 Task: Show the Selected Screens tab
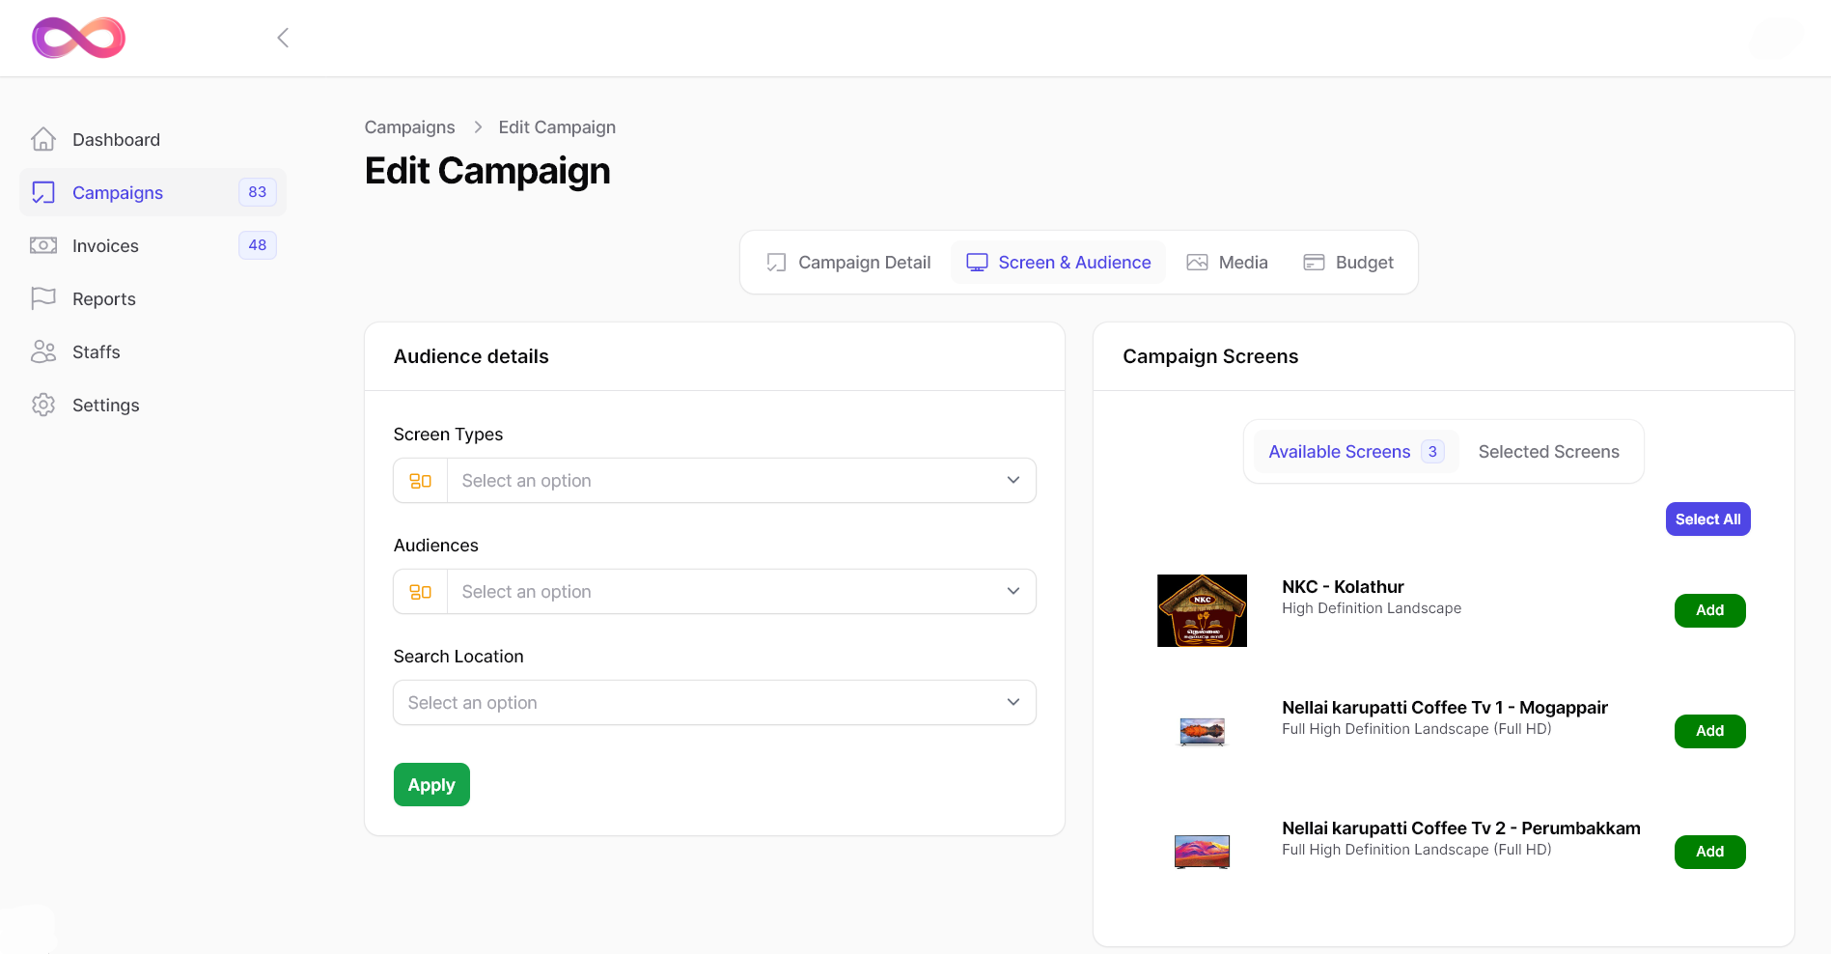point(1548,452)
